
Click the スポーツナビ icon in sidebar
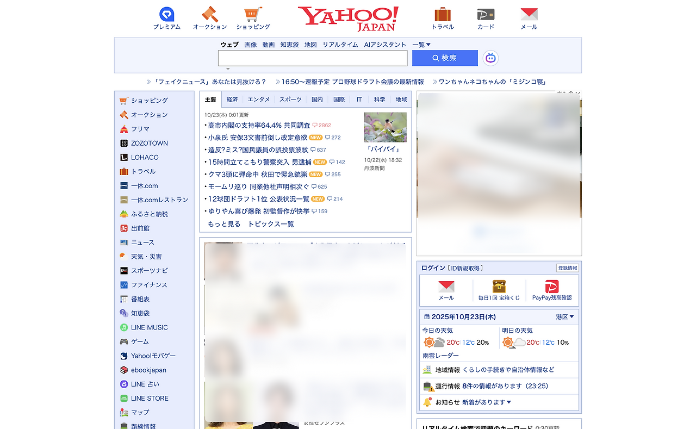[x=124, y=271]
